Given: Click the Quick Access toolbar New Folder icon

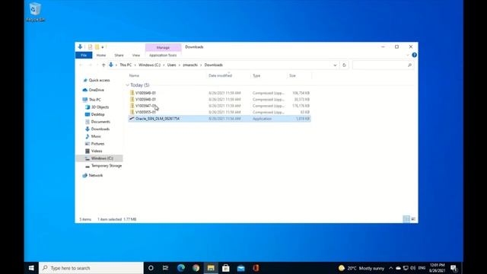Looking at the screenshot, I should 97,47.
